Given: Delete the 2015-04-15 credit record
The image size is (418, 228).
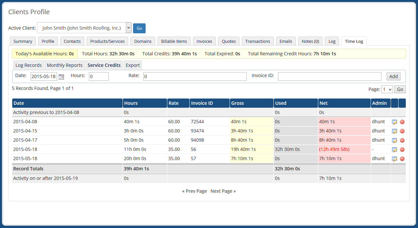Looking at the screenshot, I should tap(402, 131).
